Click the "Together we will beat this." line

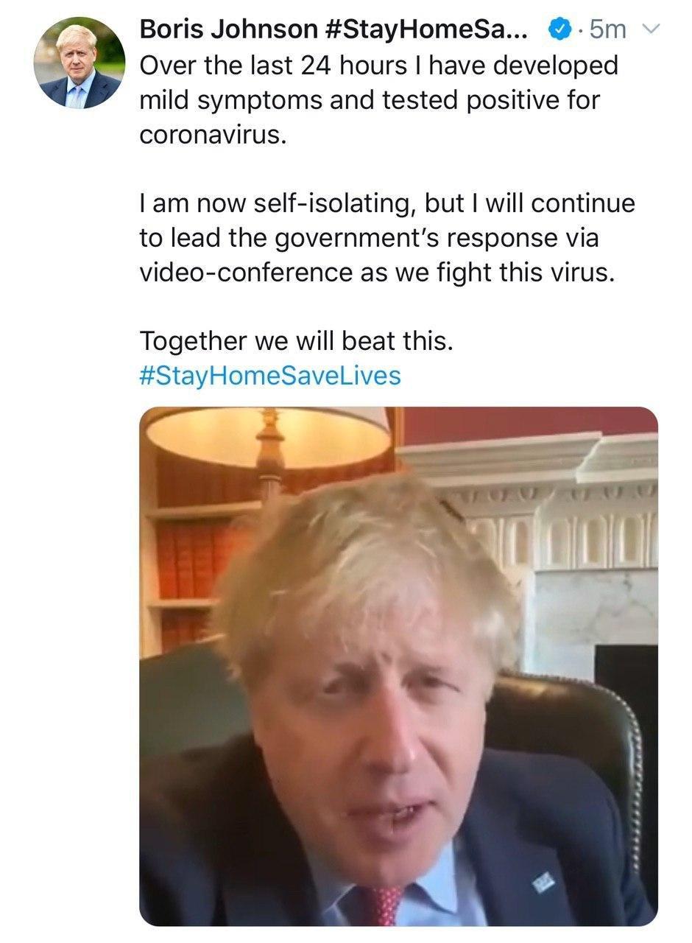[x=296, y=341]
